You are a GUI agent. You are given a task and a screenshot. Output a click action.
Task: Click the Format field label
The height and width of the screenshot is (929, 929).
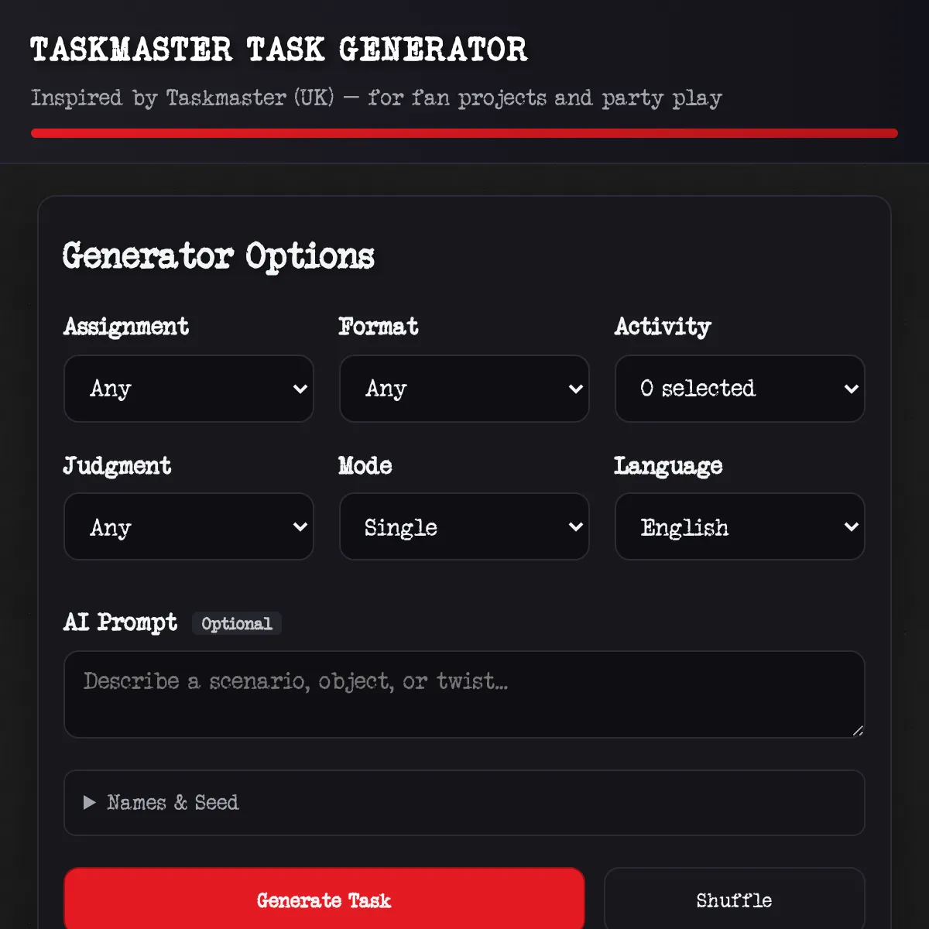coord(379,327)
